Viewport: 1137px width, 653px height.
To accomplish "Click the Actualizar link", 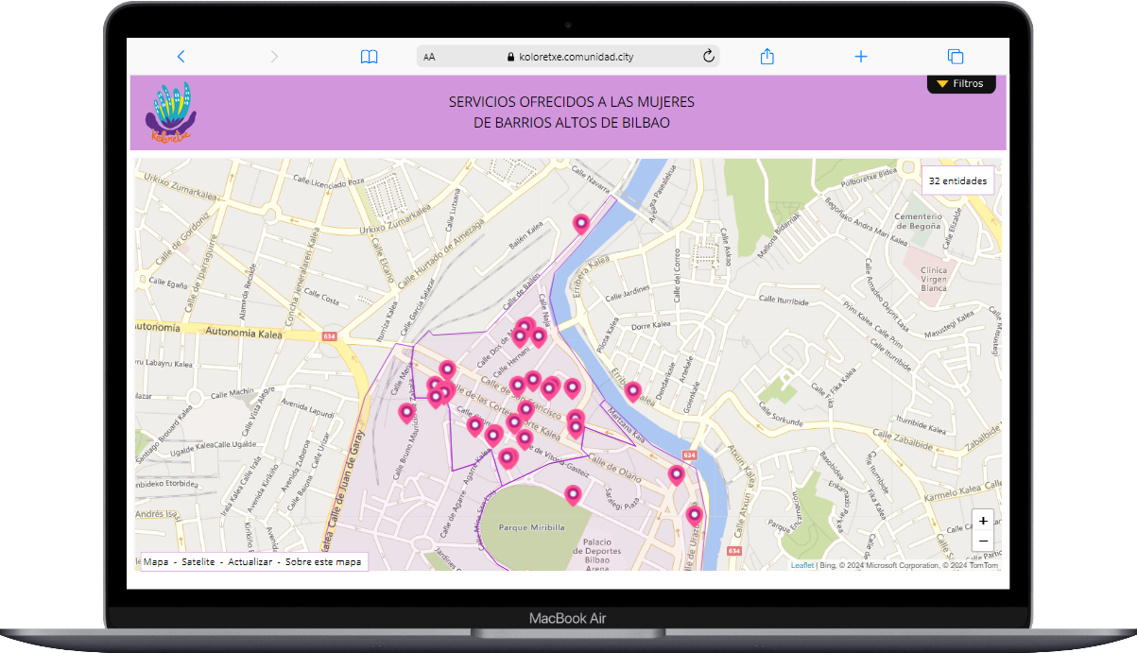I will [x=250, y=562].
